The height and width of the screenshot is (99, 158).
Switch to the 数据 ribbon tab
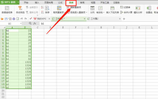tap(71, 3)
